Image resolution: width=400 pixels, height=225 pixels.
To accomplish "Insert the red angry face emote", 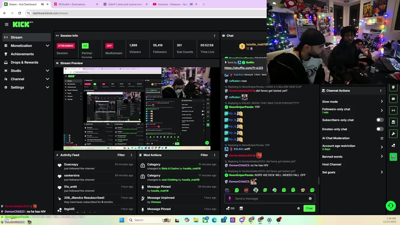I will tap(246, 190).
